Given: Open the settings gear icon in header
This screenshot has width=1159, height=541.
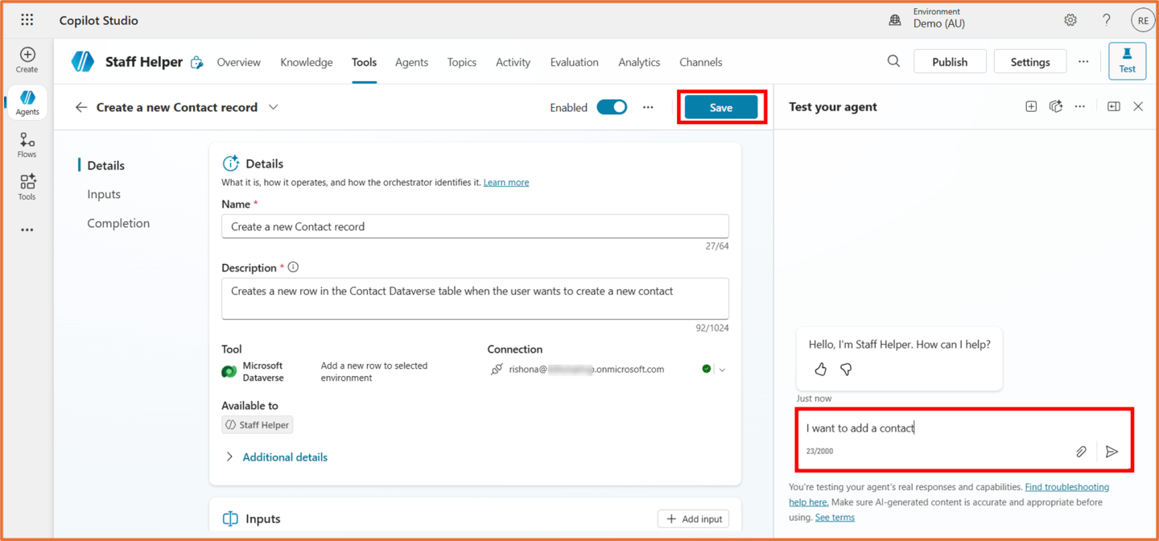Looking at the screenshot, I should [x=1070, y=20].
